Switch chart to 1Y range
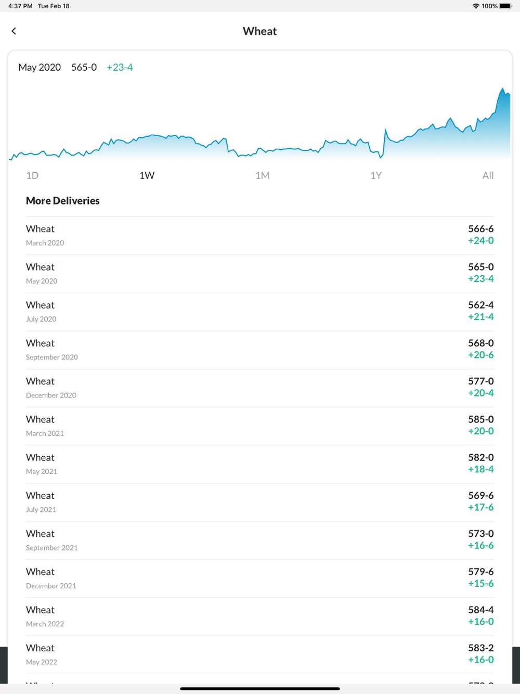This screenshot has height=694, width=520. click(x=376, y=175)
